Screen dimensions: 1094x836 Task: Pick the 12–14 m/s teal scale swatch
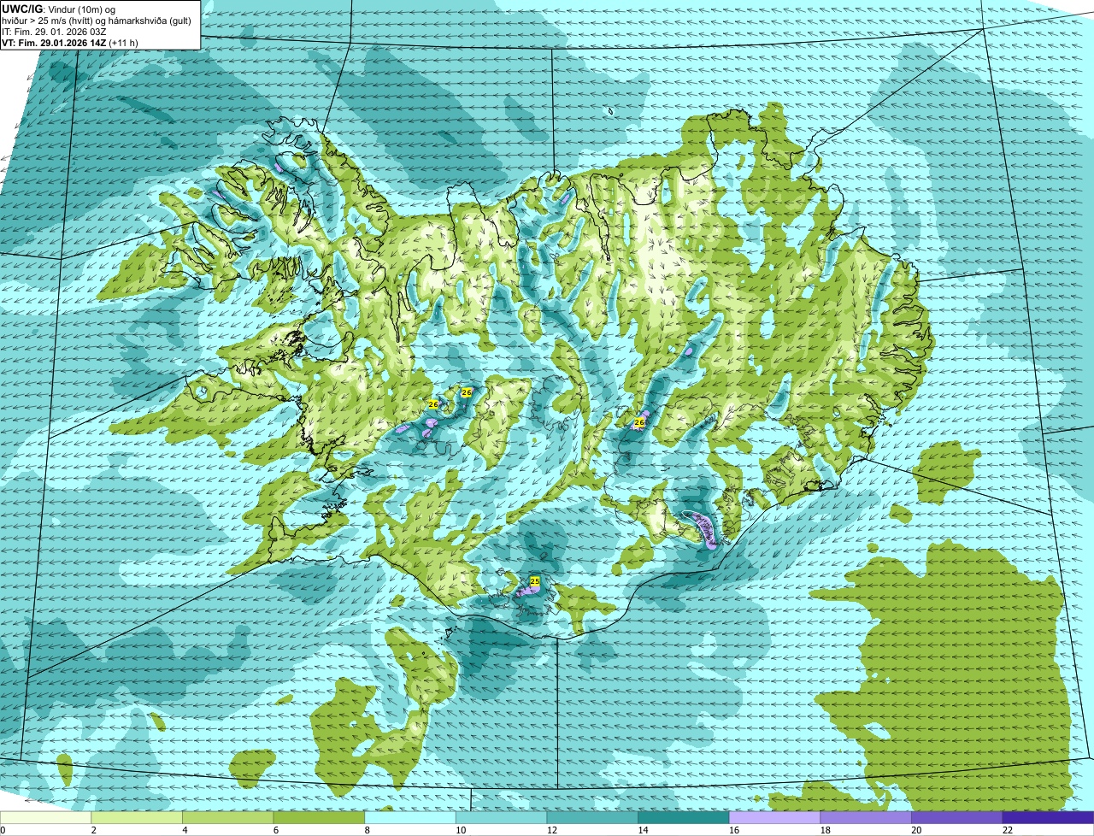click(592, 817)
